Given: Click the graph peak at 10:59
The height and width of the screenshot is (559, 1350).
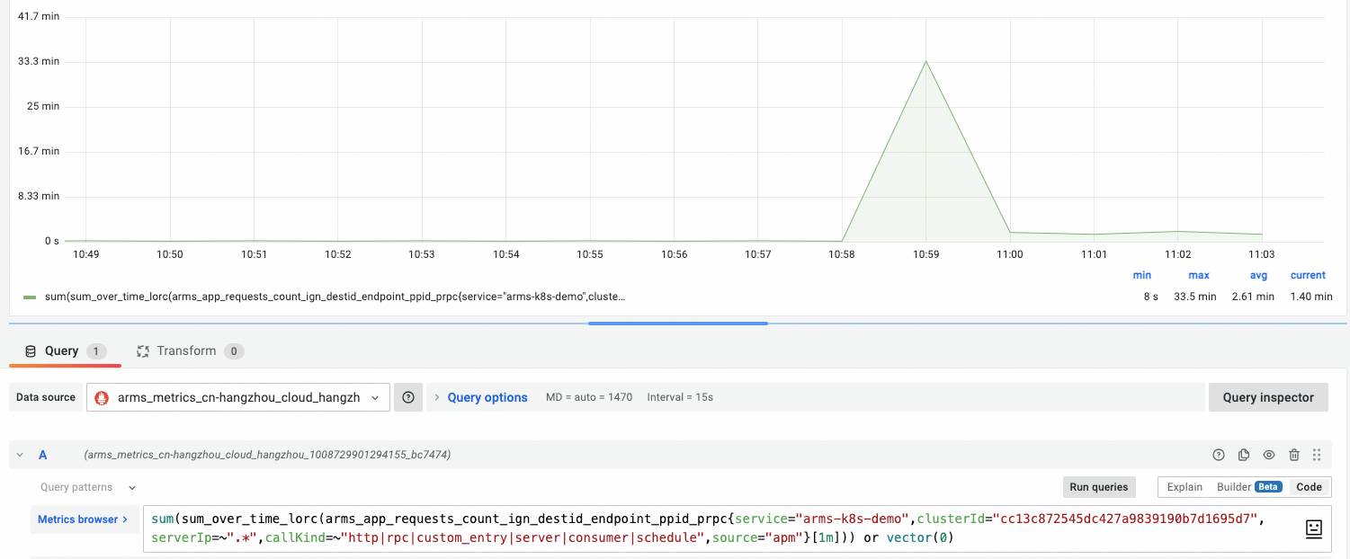Looking at the screenshot, I should click(x=925, y=61).
